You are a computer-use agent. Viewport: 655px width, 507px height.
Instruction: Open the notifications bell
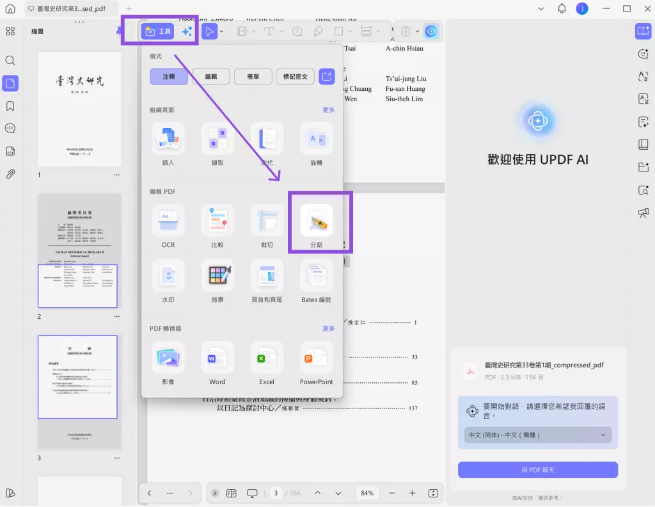pos(562,8)
